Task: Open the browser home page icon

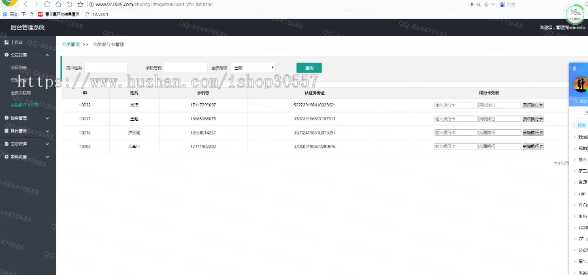Action: tap(58, 5)
